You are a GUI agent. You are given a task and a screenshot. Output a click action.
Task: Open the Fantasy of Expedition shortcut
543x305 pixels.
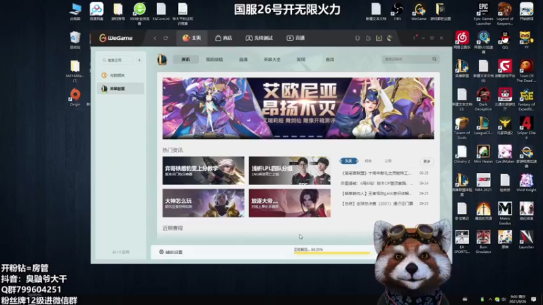[527, 99]
